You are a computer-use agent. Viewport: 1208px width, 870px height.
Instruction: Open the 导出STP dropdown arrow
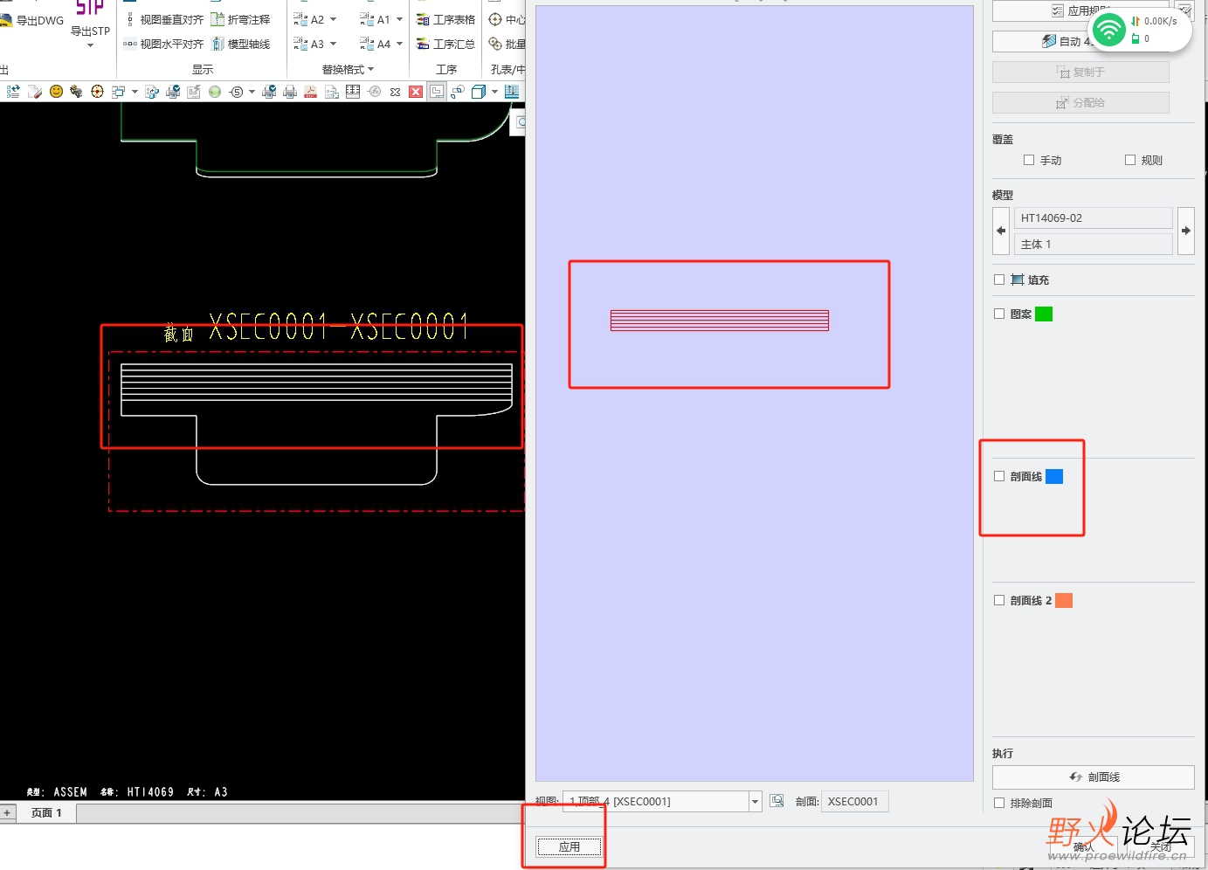pos(90,45)
